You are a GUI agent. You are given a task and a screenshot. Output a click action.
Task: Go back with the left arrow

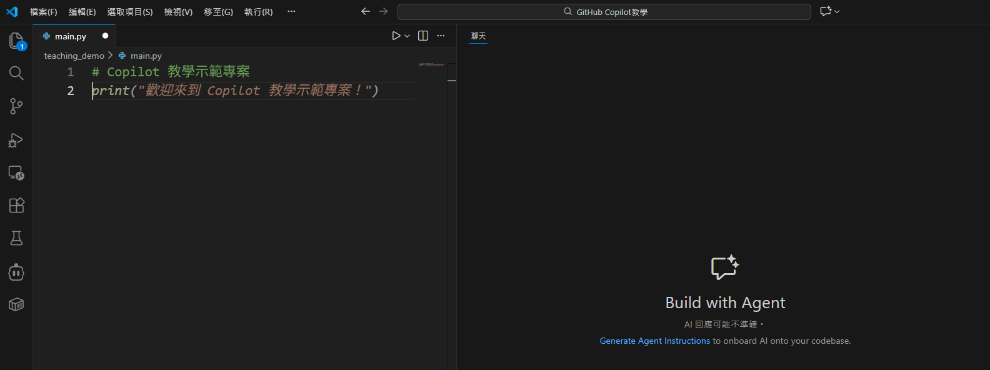pos(366,12)
